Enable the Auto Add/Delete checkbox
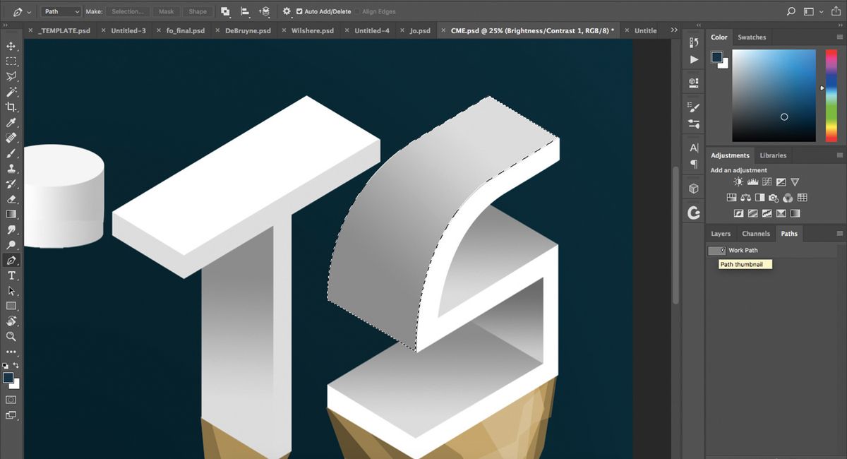 tap(299, 11)
